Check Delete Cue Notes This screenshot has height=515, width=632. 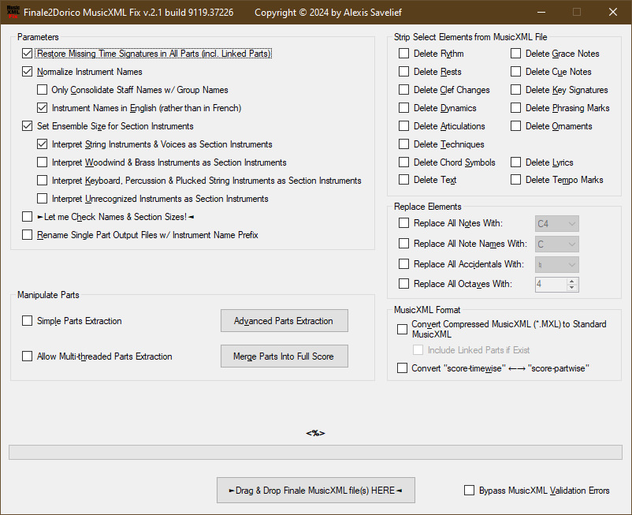pos(515,72)
